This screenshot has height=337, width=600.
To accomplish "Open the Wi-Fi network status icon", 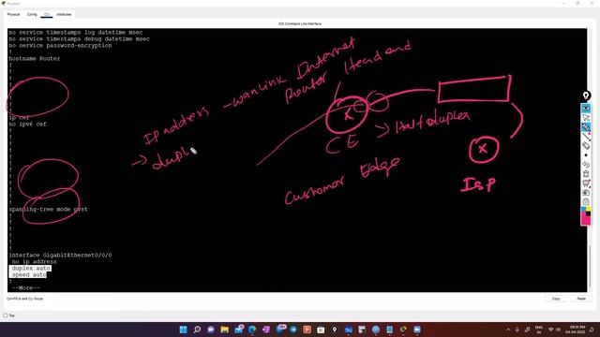I will [x=551, y=330].
